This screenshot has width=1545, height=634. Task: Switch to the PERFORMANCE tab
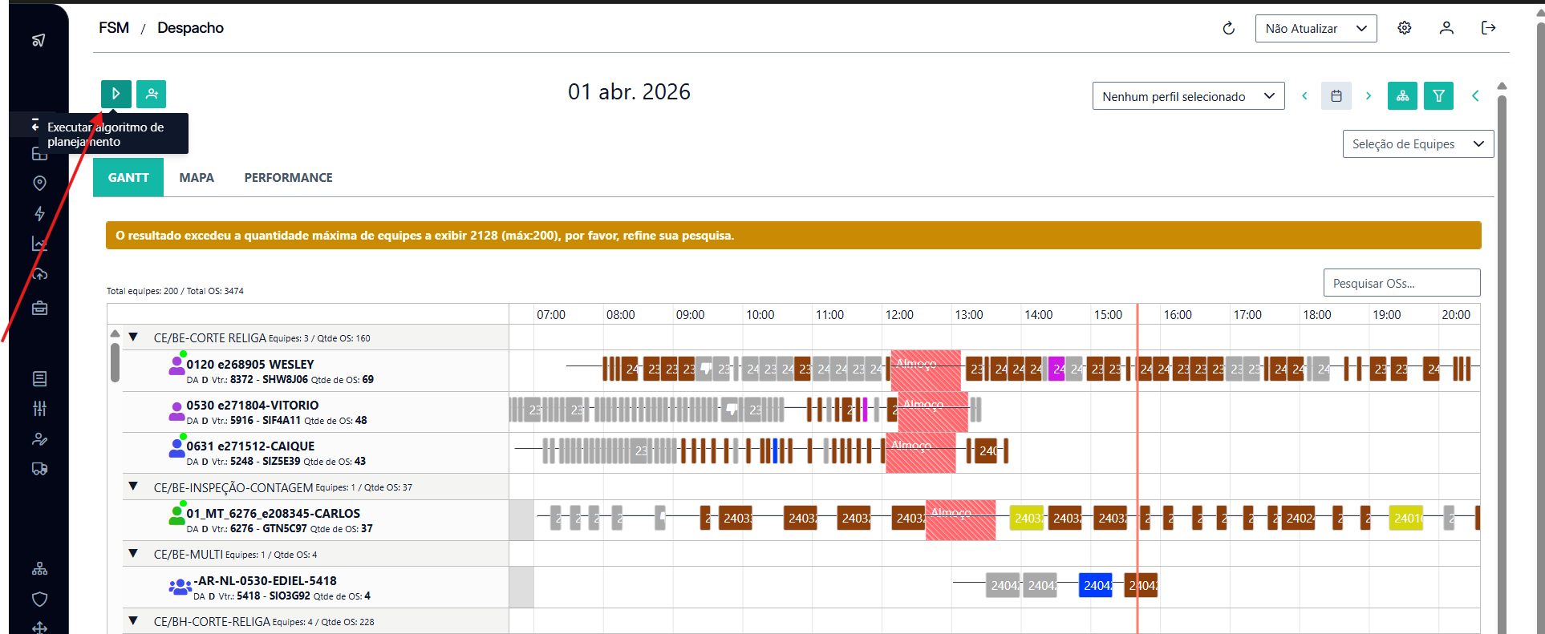288,178
